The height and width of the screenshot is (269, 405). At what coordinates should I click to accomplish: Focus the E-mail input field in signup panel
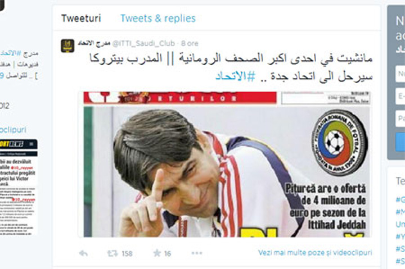click(x=400, y=96)
